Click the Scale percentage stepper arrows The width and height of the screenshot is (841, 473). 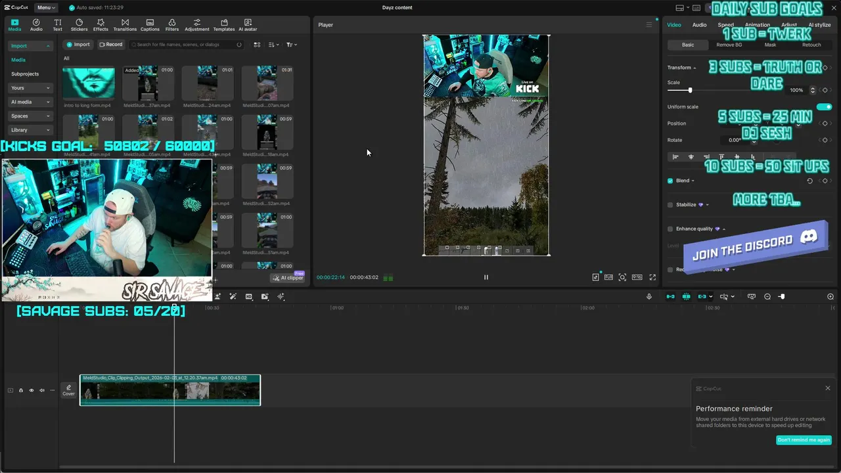pyautogui.click(x=813, y=90)
